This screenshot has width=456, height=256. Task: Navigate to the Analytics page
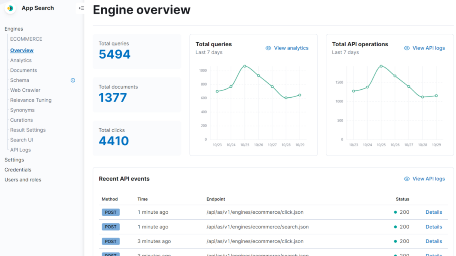[20, 60]
